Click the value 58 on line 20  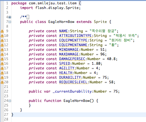pyautogui.click(x=111, y=82)
